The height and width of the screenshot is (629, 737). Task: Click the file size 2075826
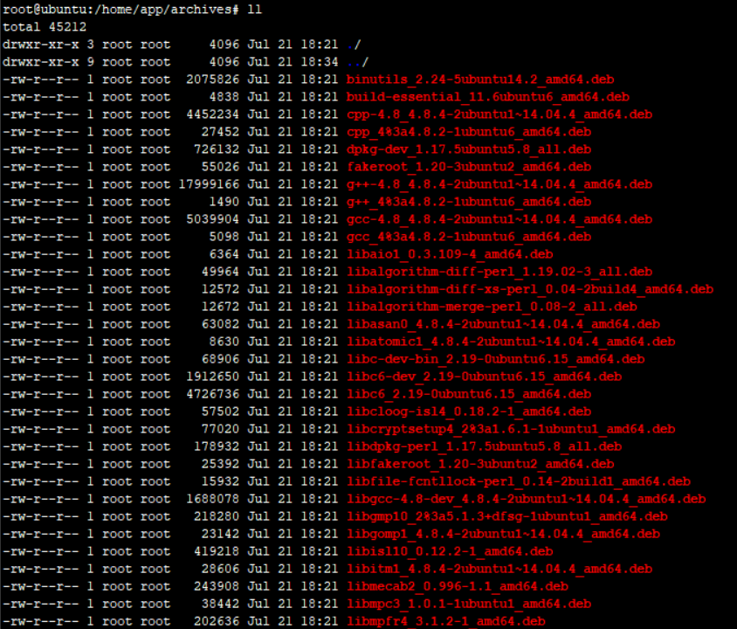tap(212, 79)
